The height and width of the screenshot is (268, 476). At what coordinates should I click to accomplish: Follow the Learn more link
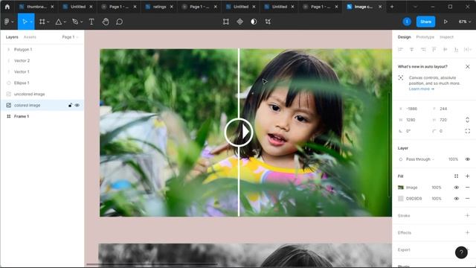(422, 89)
